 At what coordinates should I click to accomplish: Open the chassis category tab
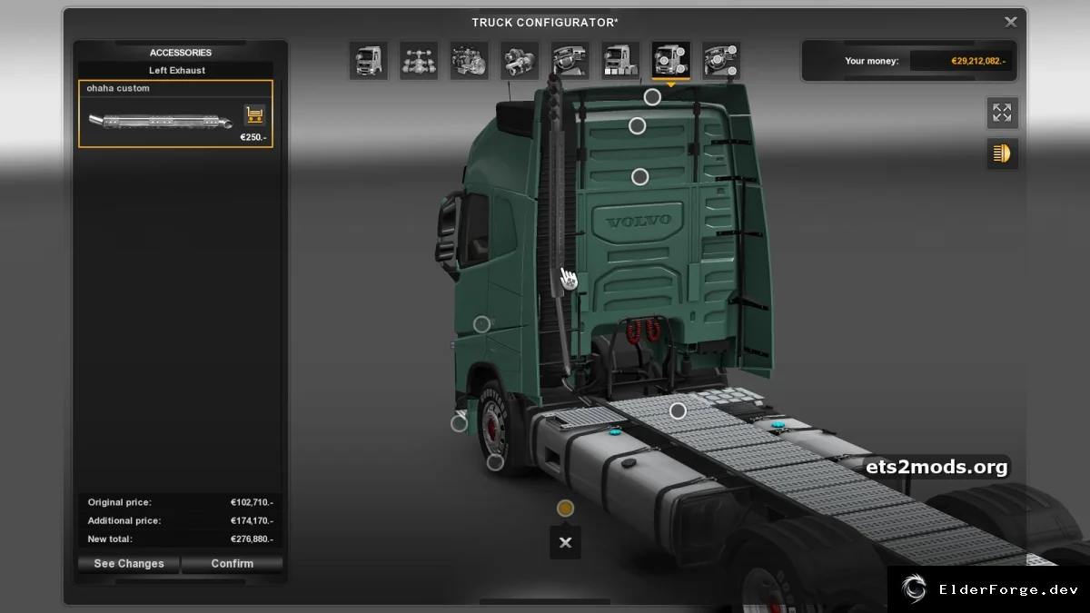tap(419, 61)
